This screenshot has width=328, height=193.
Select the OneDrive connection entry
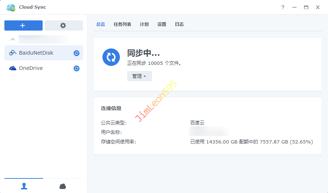(31, 68)
